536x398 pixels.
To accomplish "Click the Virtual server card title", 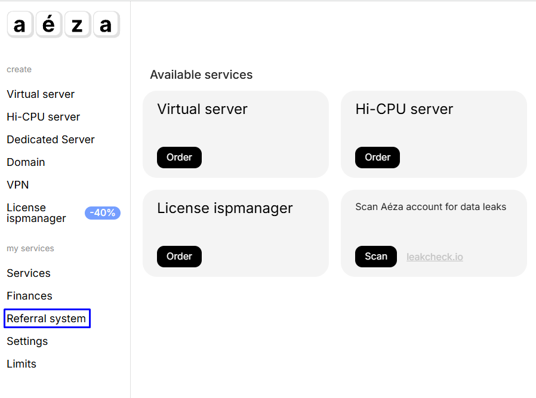I will click(x=202, y=109).
